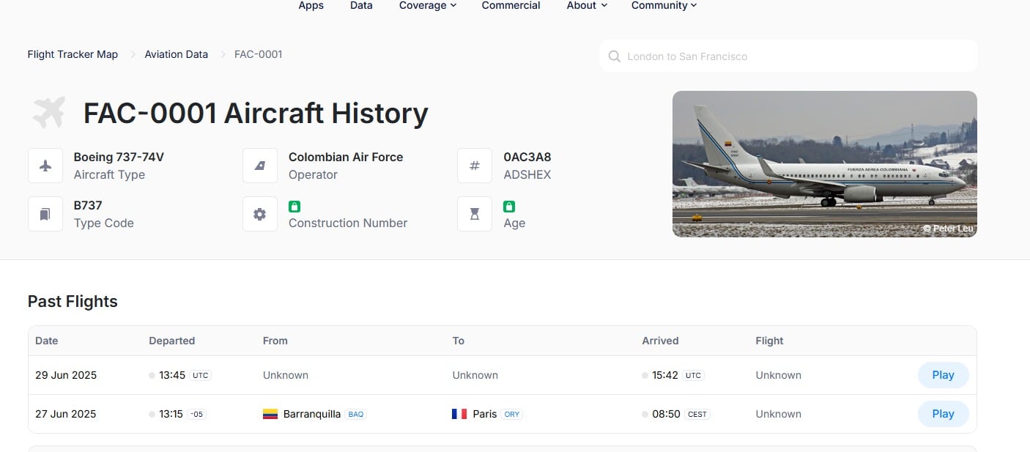1030x452 pixels.
Task: Follow the Flight Tracker Map breadcrumb link
Action: click(73, 54)
